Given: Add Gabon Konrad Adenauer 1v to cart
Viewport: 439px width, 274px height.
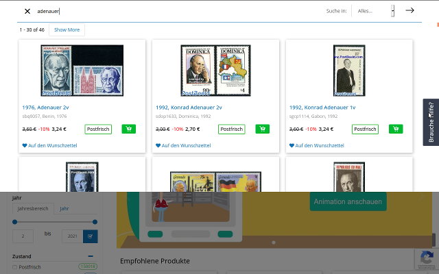Looking at the screenshot, I should (396, 129).
